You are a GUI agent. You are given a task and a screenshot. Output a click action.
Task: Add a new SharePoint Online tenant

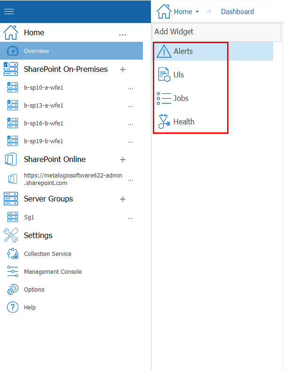coord(123,160)
